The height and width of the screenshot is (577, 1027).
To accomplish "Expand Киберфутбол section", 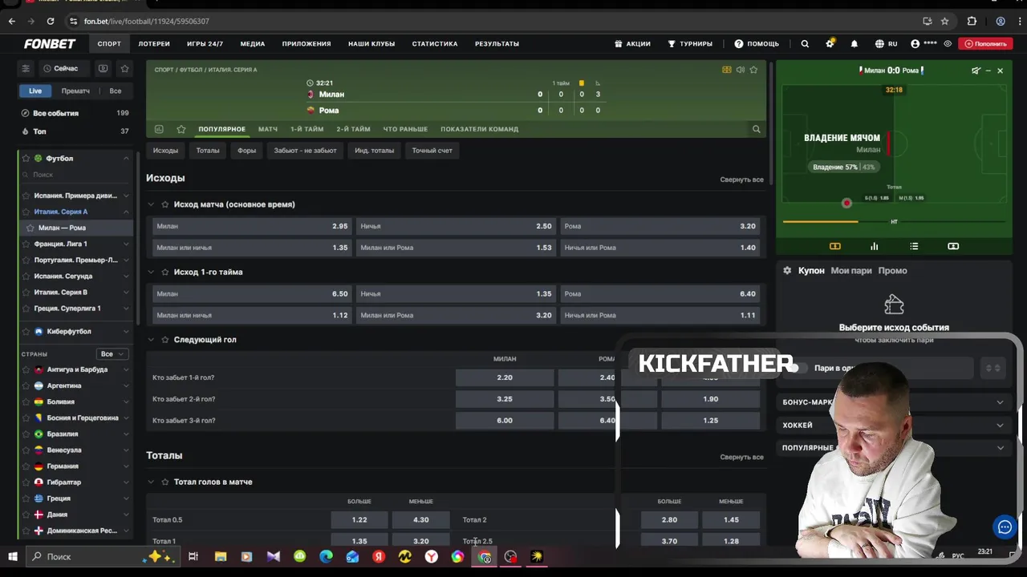I will [x=126, y=331].
